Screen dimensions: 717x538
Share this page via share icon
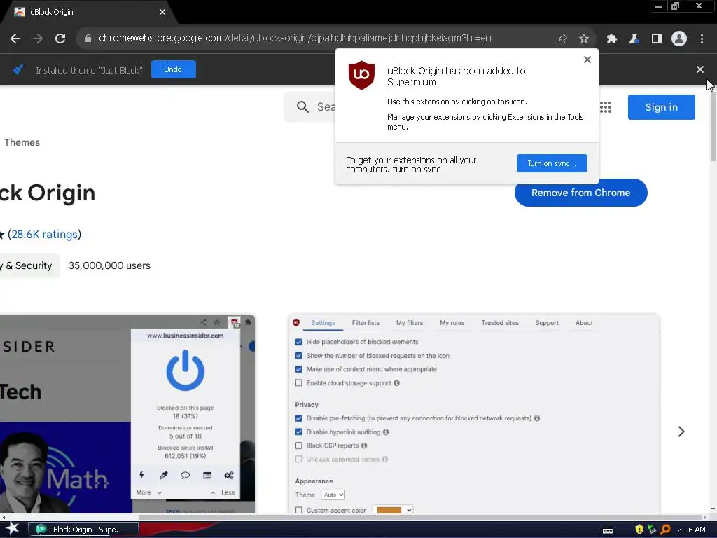[562, 39]
